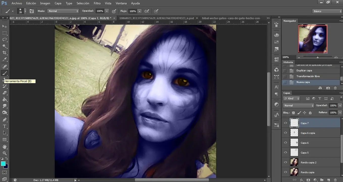Open the Relleno fill dropdown arrow
Viewport: 343px width, 182px height.
pos(340,112)
